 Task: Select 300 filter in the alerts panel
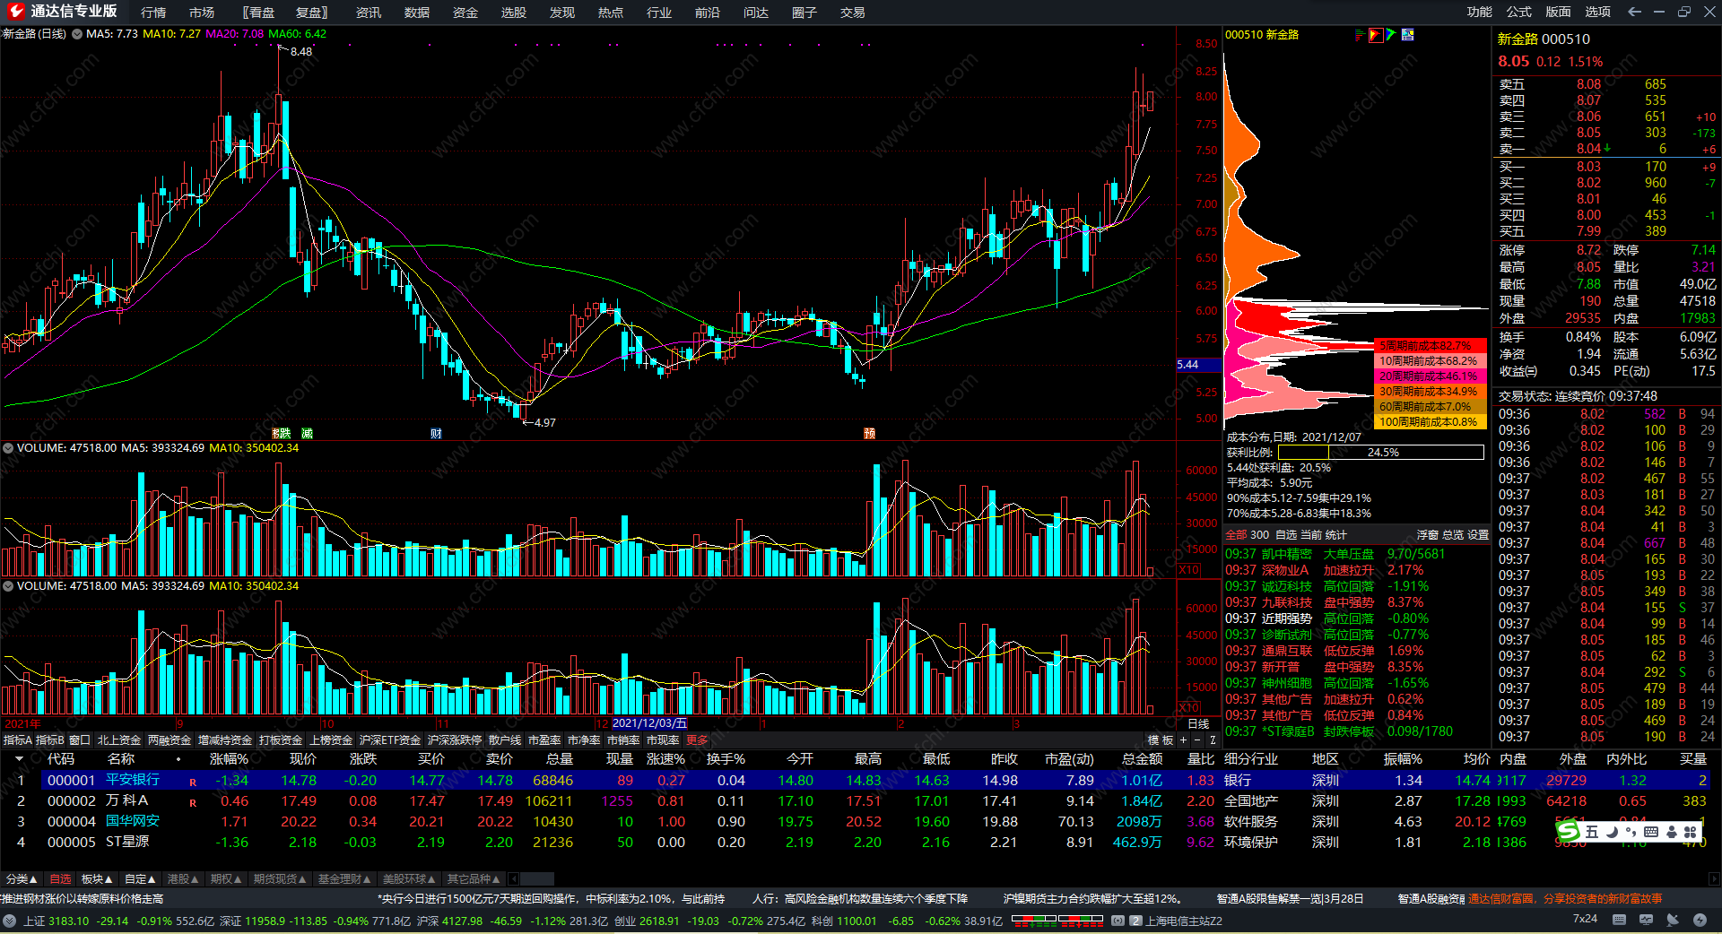tap(1260, 535)
